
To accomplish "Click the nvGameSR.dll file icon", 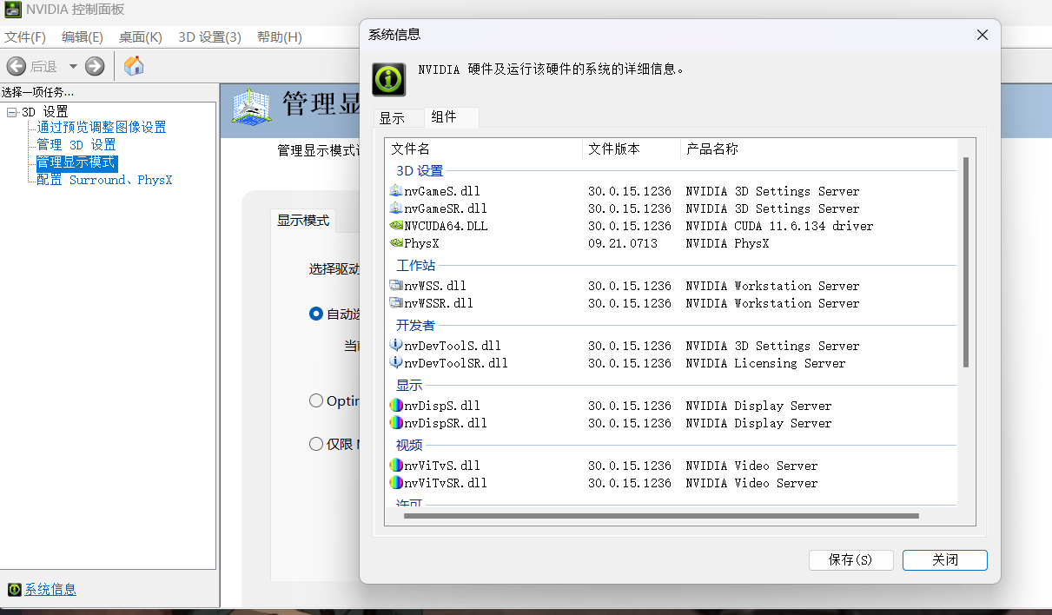I will click(396, 208).
